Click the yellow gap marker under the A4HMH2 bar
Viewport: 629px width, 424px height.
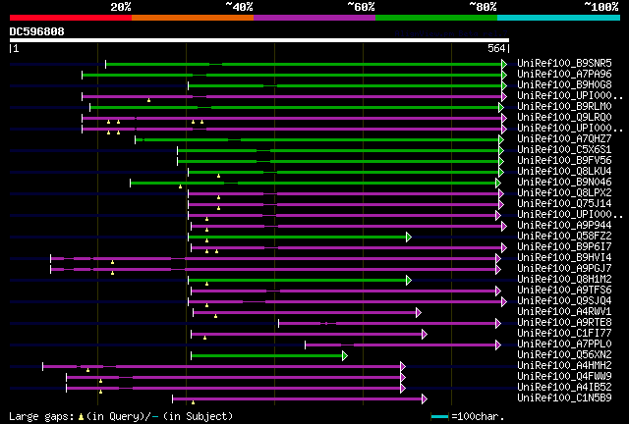[x=87, y=370]
